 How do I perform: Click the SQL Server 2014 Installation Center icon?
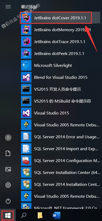tap(26, 184)
